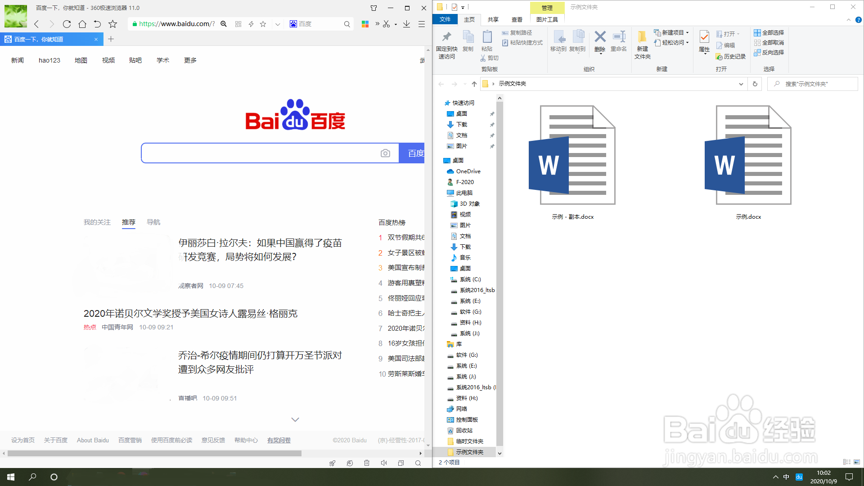Viewport: 864px width, 486px height.
Task: Expand more news chevron on Baidu page
Action: (295, 419)
